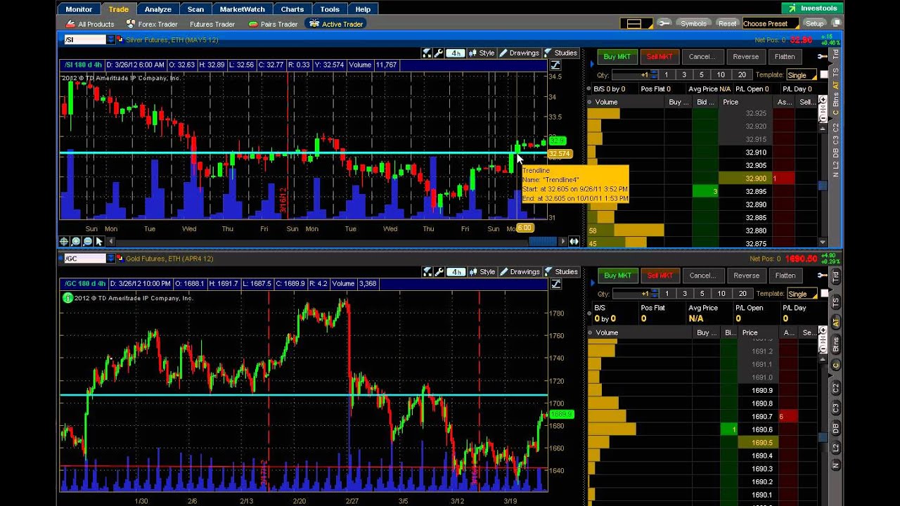The width and height of the screenshot is (900, 506).
Task: Click color link icon next to /GC symbol
Action: click(120, 259)
